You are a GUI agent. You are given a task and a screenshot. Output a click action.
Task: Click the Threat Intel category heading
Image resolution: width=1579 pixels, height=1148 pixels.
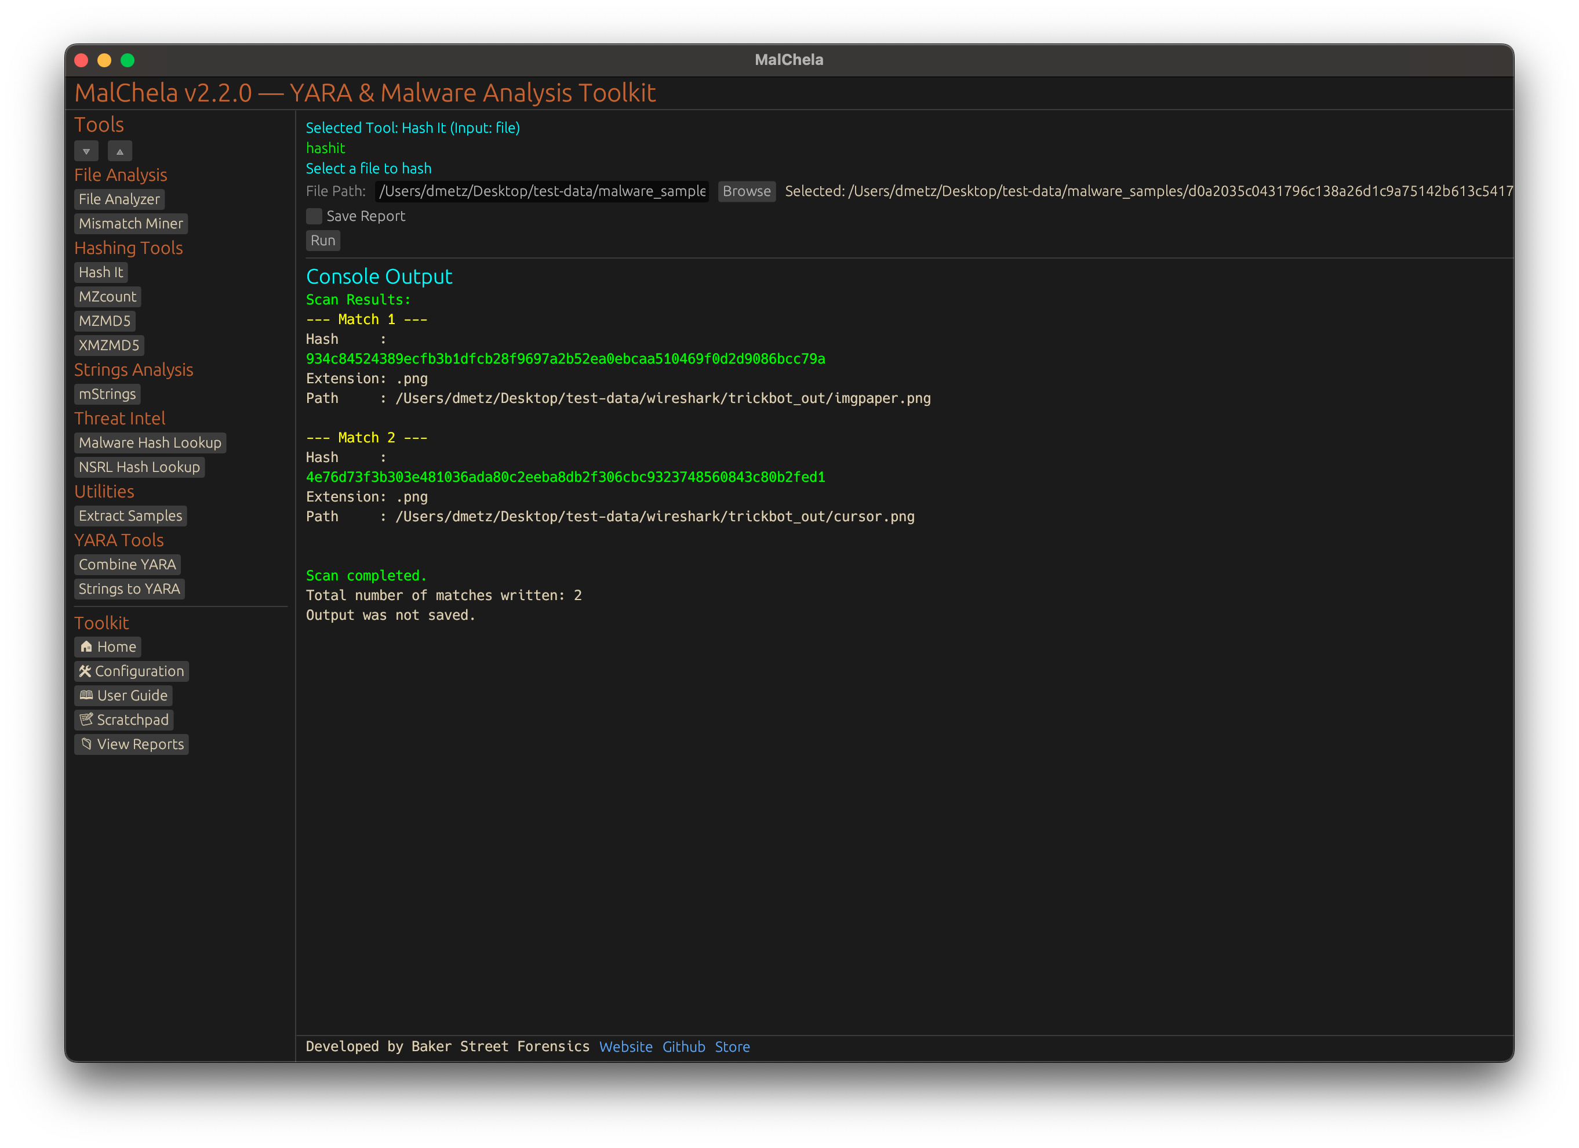pos(120,419)
